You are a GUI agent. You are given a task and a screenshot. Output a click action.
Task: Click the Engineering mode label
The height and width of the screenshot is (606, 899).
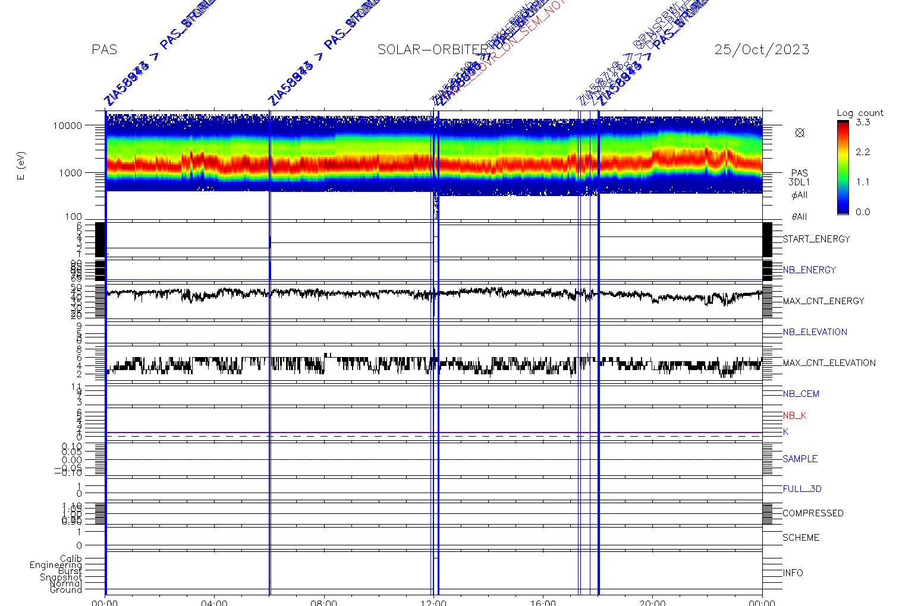click(56, 565)
